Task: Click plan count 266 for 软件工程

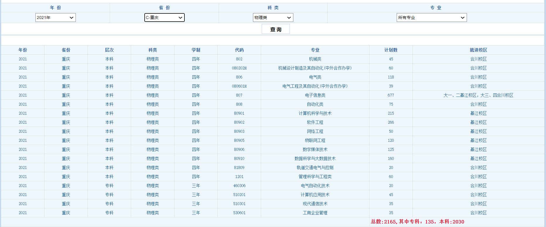Action: tap(391, 122)
